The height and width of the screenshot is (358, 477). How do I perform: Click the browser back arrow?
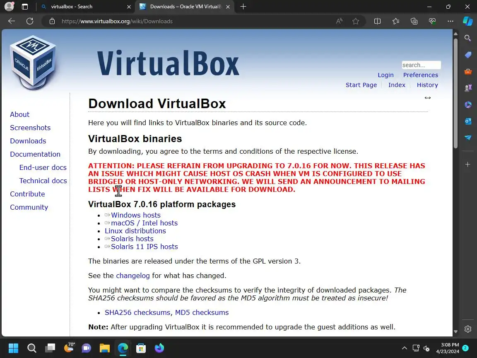(x=12, y=21)
